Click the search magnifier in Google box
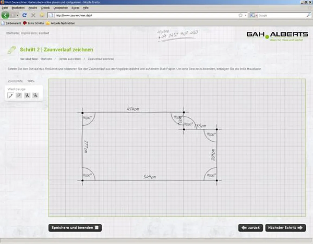 tap(308, 15)
